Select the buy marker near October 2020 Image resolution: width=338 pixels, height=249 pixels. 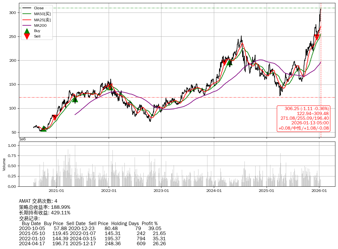pos(43,128)
